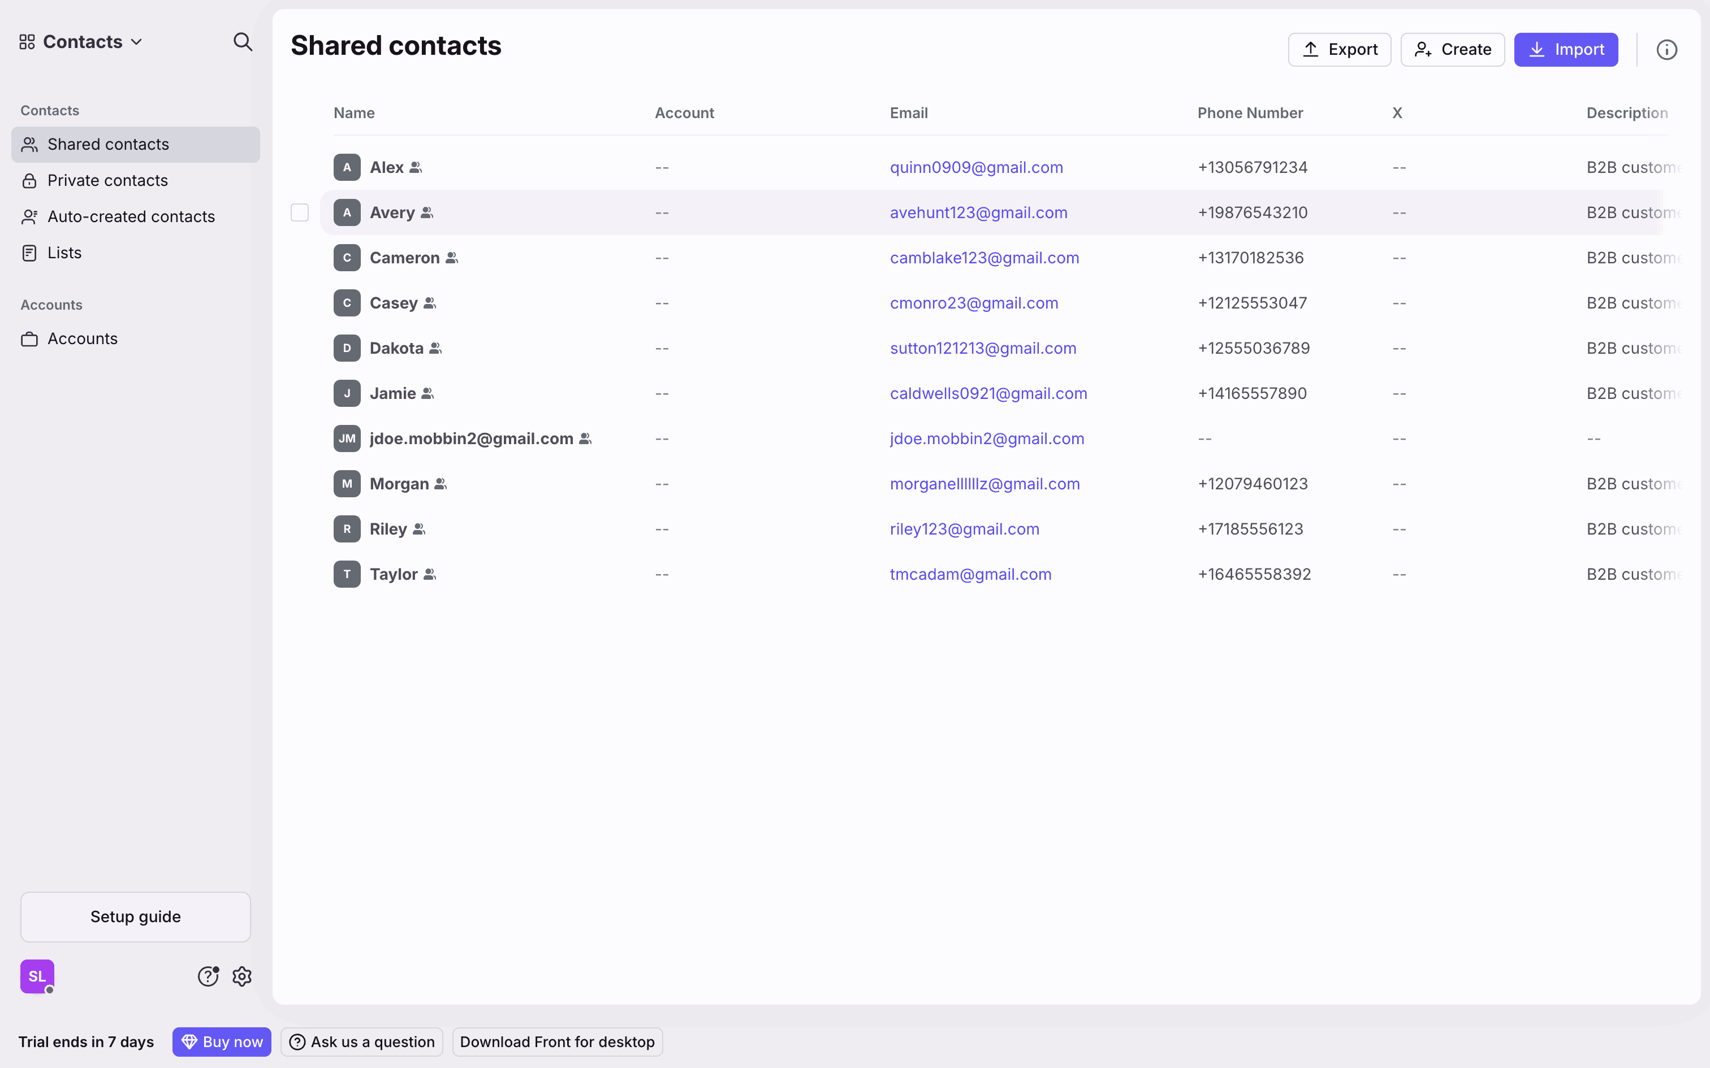
Task: Open Cameron's email camblake123@gmail.com
Action: click(983, 258)
